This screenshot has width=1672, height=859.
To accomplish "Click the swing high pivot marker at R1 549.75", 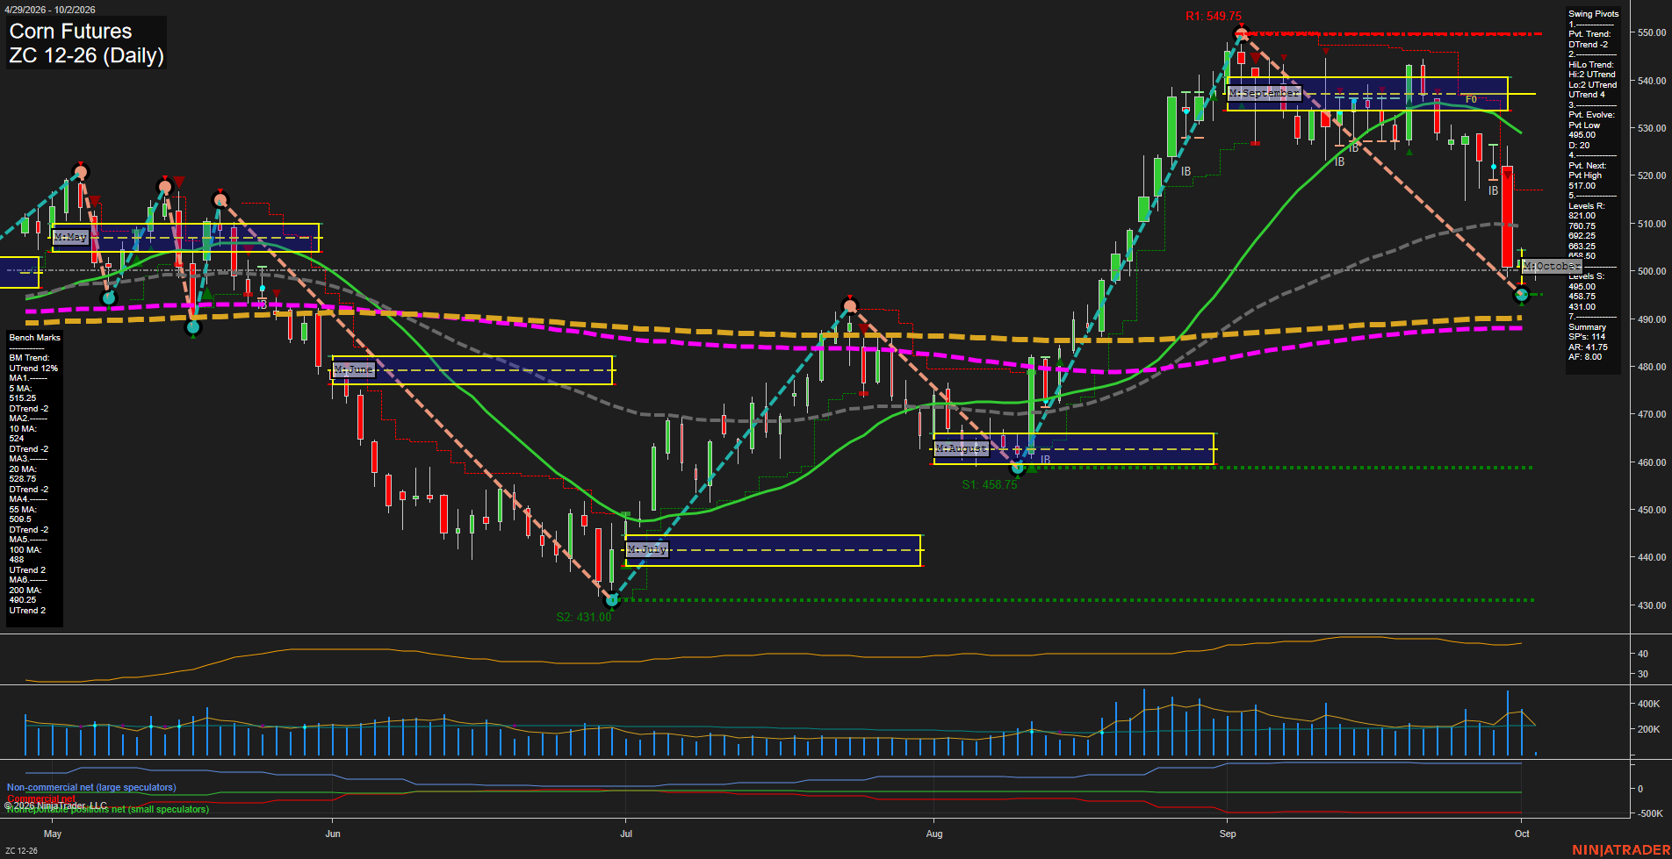I will 1241,34.
